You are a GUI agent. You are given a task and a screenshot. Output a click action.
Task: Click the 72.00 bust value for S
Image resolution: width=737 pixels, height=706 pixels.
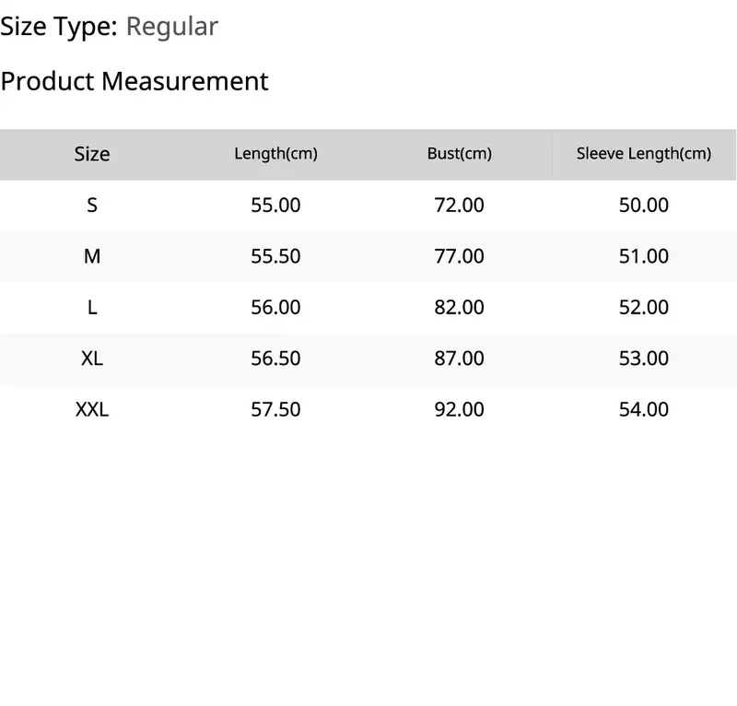[460, 206]
